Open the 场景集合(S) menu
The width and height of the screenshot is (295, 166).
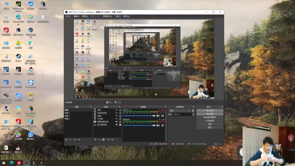[x=107, y=16]
